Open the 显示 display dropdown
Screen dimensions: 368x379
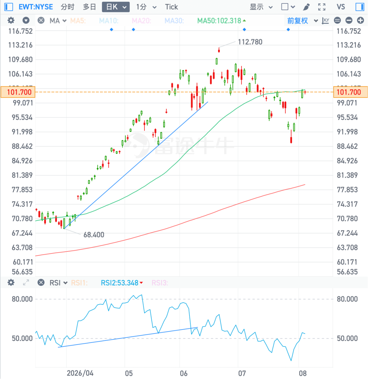pos(261,7)
